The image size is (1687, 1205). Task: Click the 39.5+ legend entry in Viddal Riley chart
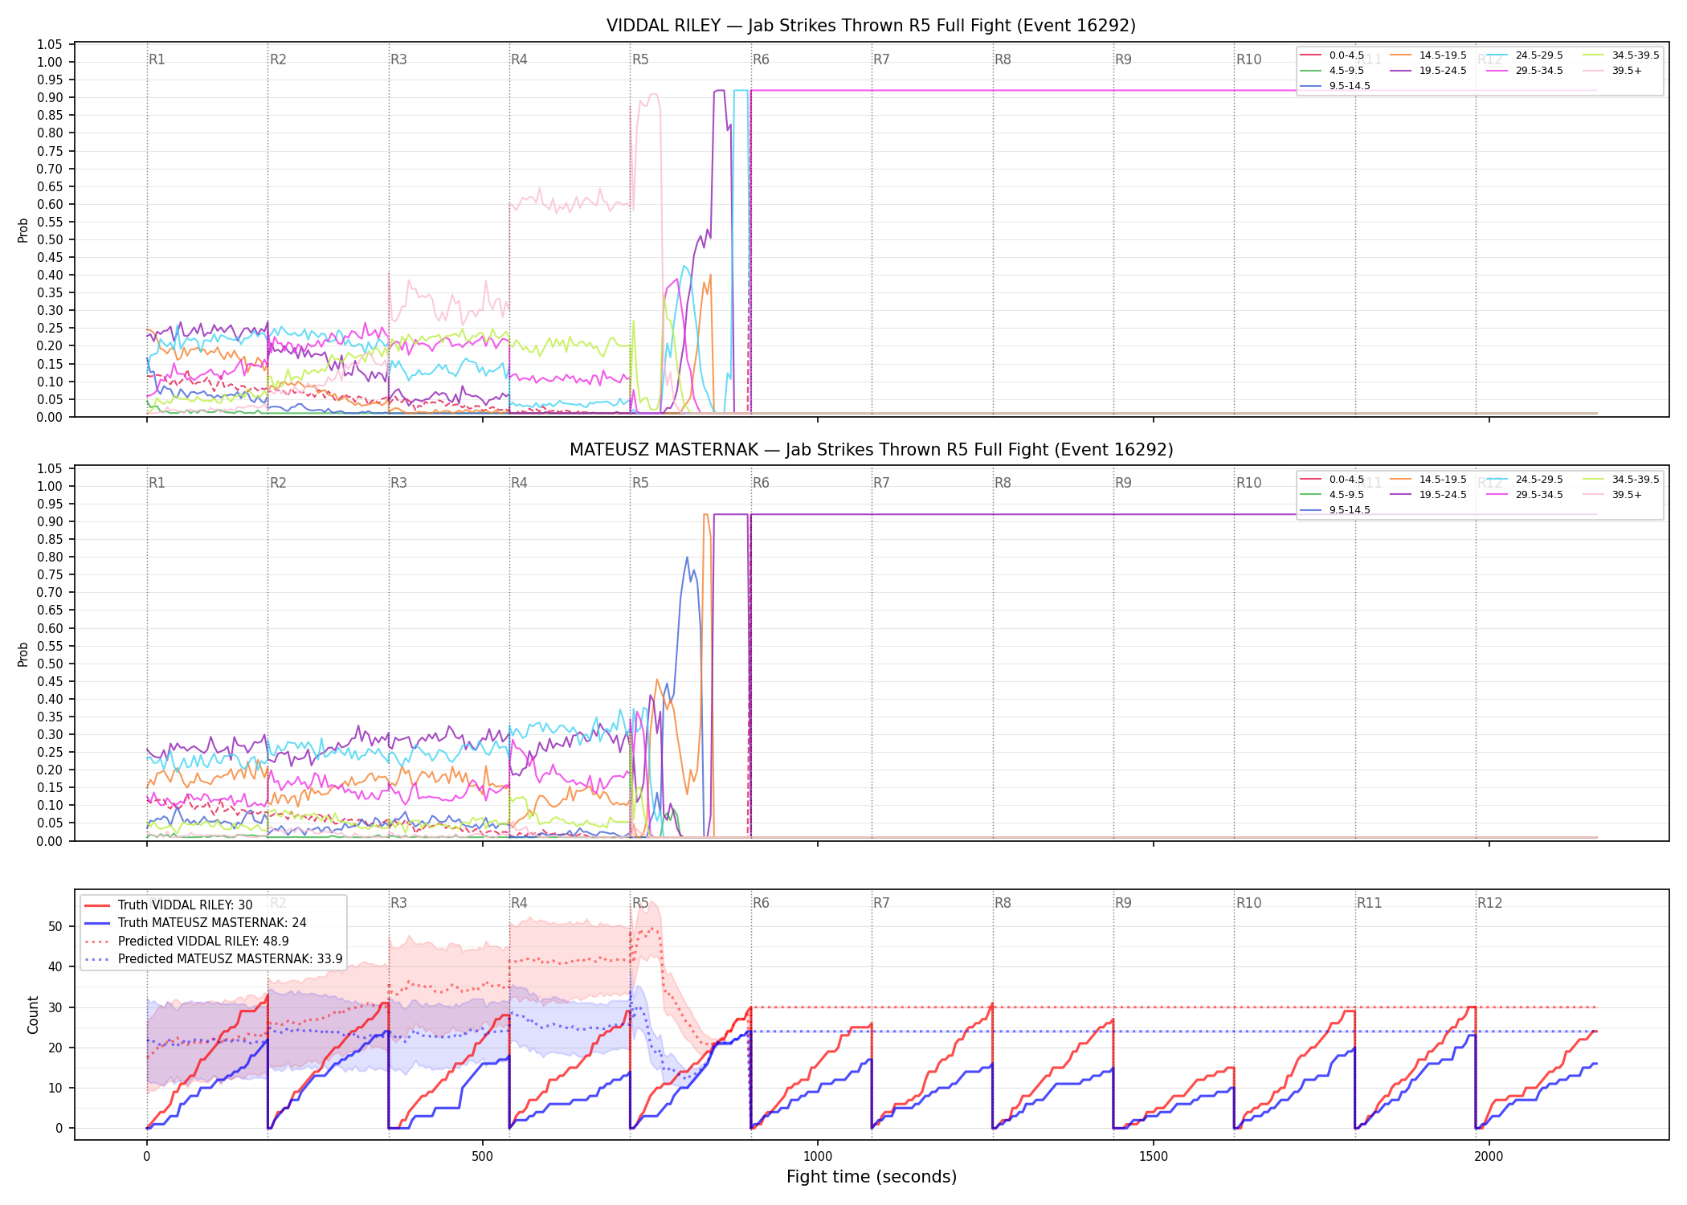point(1612,71)
